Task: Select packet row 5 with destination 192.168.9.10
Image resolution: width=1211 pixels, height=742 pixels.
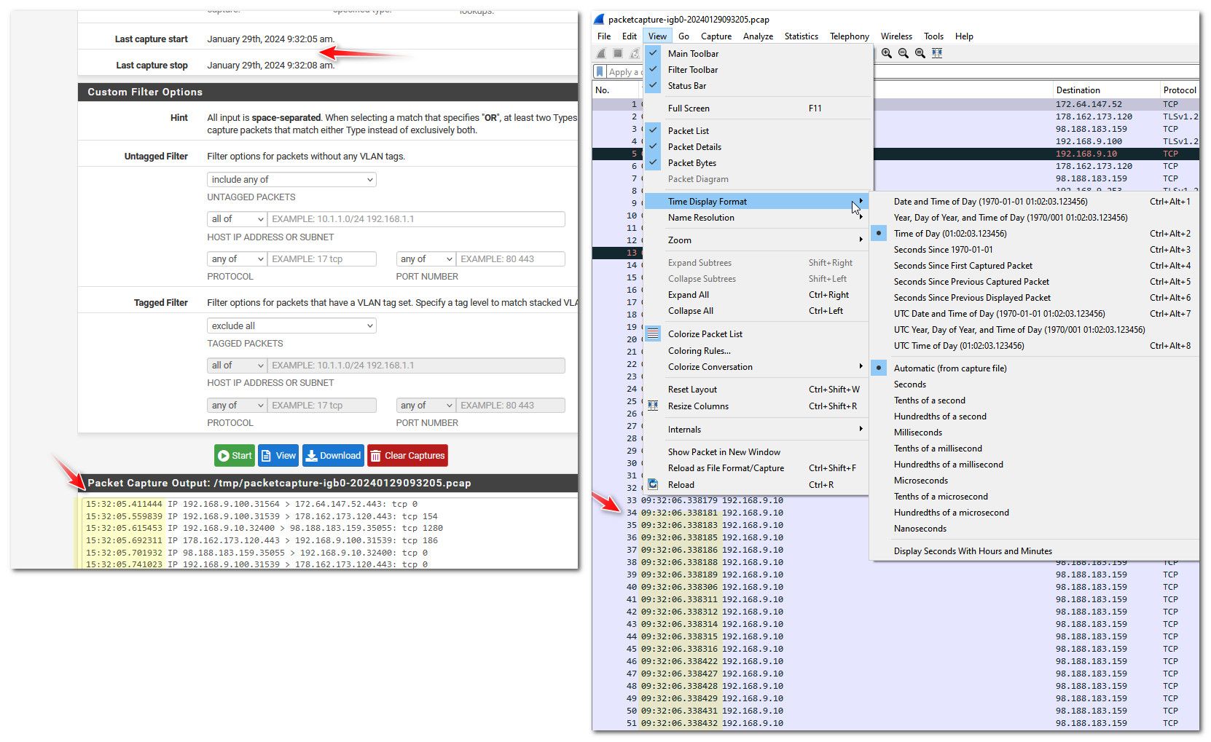Action: pyautogui.click(x=895, y=154)
